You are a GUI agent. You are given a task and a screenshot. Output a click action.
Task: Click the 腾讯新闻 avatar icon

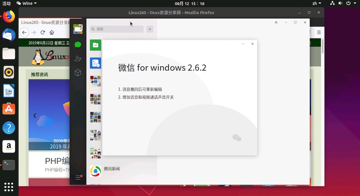96,171
